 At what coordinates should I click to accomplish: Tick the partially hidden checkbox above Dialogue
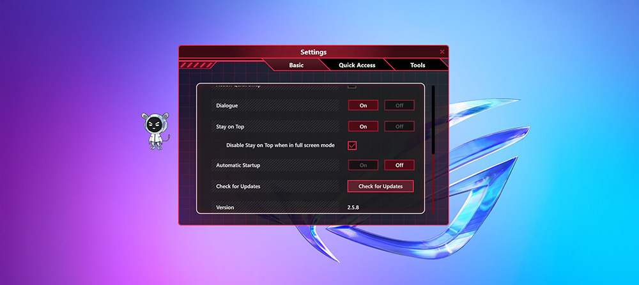pos(351,86)
